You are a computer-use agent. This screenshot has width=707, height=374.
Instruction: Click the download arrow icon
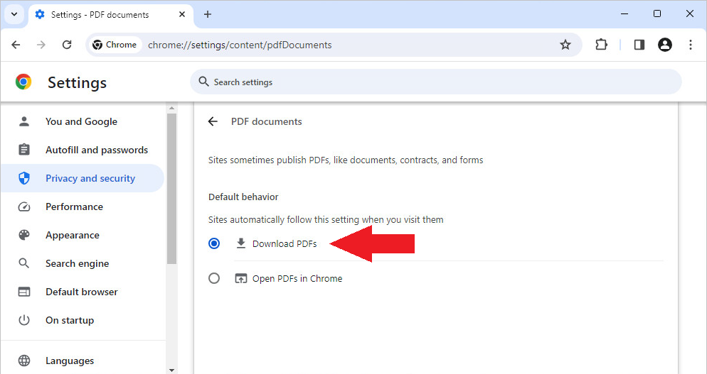coord(241,243)
